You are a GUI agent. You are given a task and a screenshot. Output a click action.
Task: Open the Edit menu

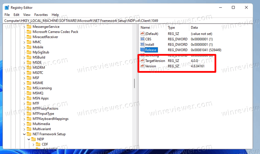pyautogui.click(x=16, y=15)
